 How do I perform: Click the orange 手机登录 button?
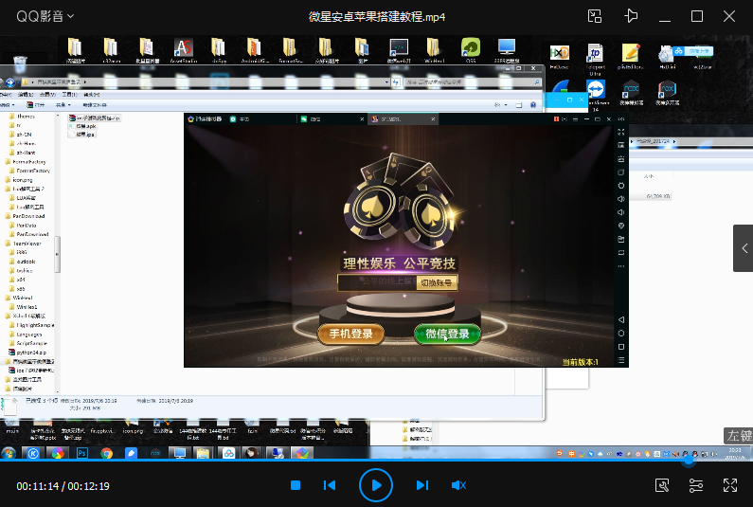[x=350, y=335]
